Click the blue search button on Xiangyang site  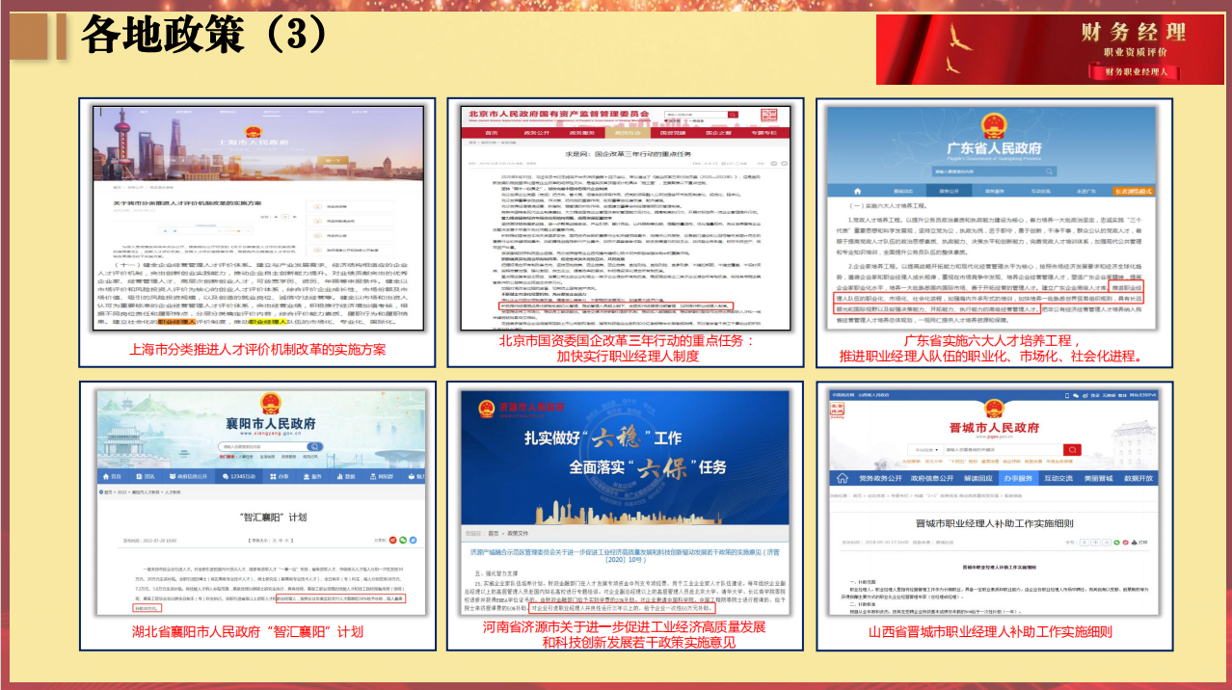point(314,447)
